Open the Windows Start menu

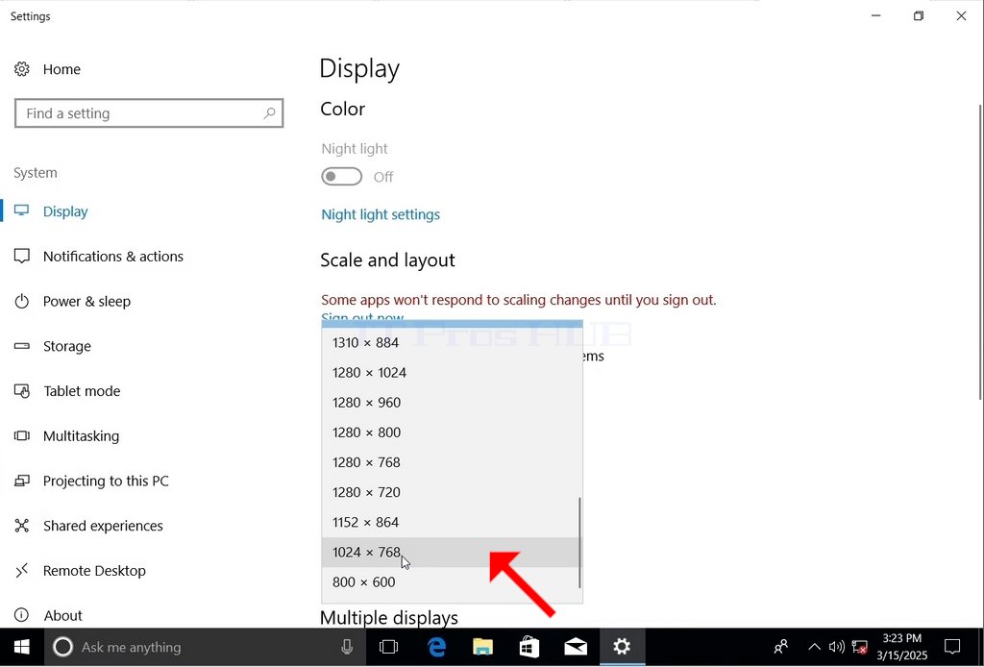(22, 647)
